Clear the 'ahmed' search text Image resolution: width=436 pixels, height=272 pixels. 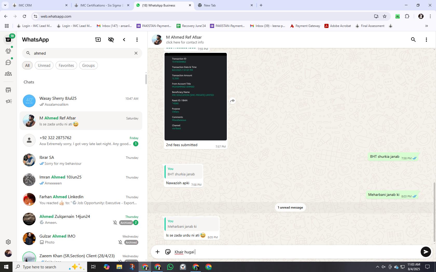click(136, 53)
